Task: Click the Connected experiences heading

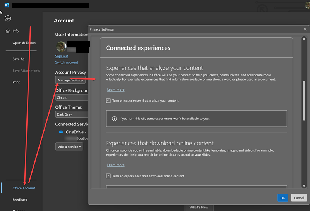Action: tap(138, 48)
